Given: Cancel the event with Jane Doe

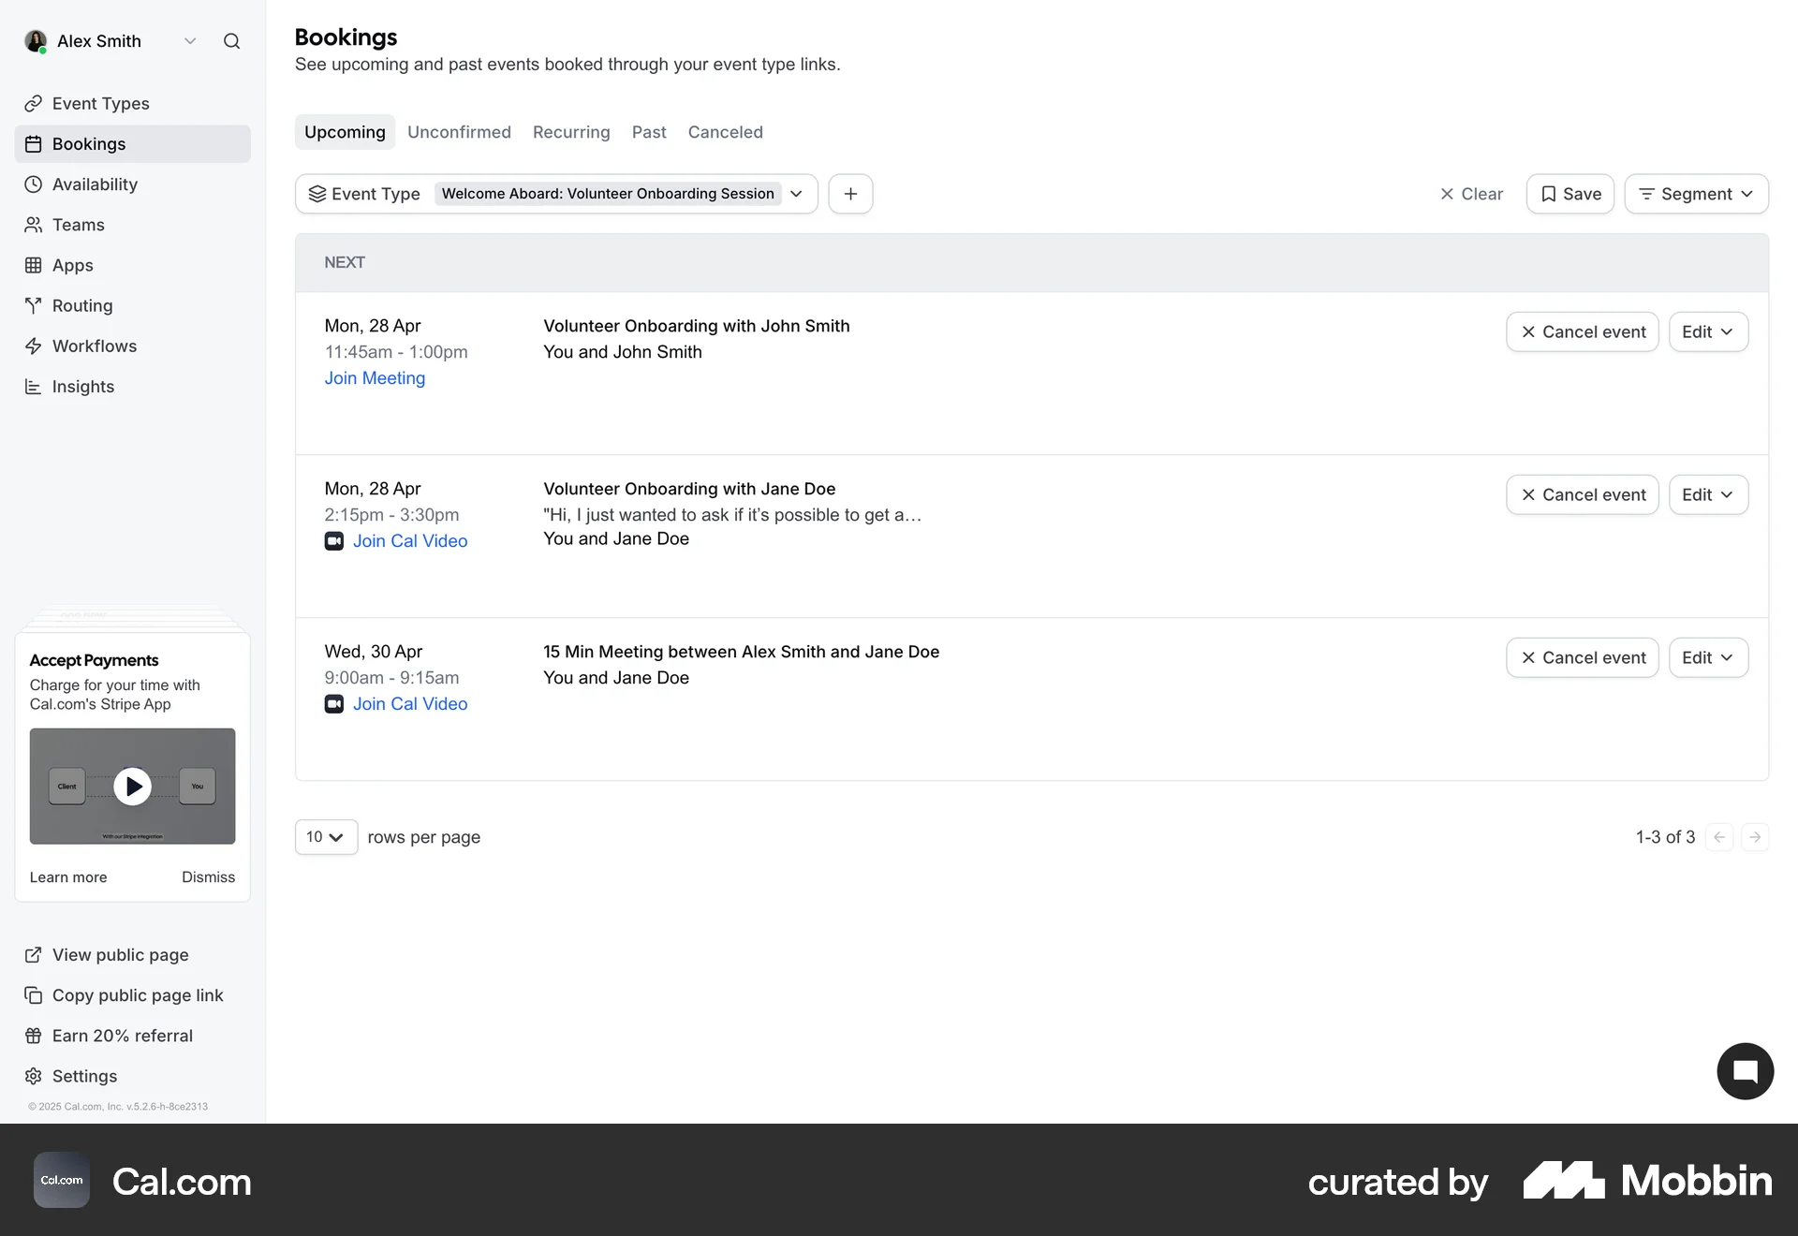Looking at the screenshot, I should [1582, 494].
